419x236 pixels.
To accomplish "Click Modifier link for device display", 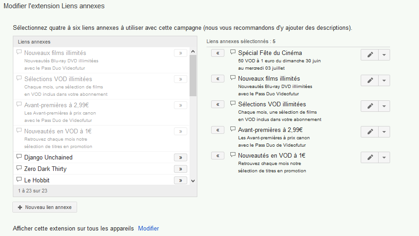I will tap(148, 229).
